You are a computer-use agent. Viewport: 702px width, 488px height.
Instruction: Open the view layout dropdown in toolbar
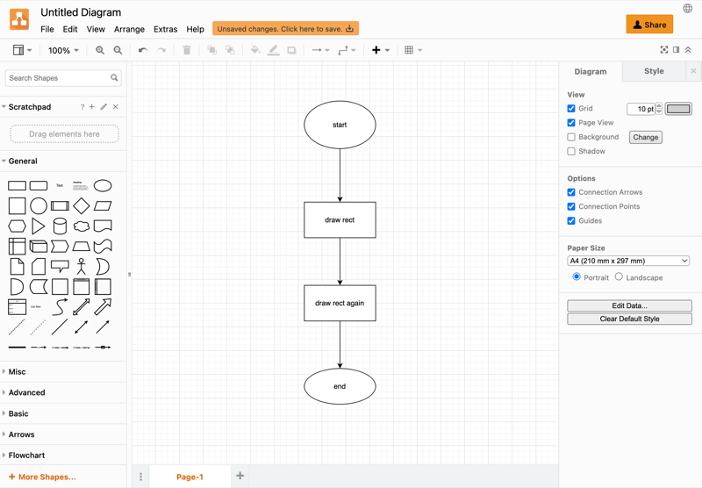[22, 50]
